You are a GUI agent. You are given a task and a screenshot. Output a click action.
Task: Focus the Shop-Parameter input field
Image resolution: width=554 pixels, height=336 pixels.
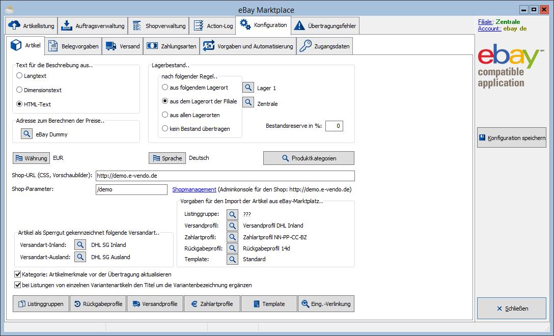(x=131, y=189)
